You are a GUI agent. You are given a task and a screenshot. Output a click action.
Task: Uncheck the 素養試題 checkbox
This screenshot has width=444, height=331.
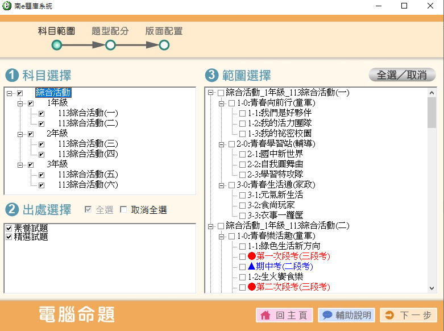point(9,228)
